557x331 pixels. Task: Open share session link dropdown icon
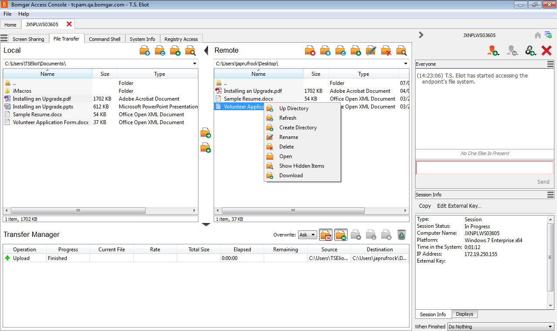click(530, 51)
